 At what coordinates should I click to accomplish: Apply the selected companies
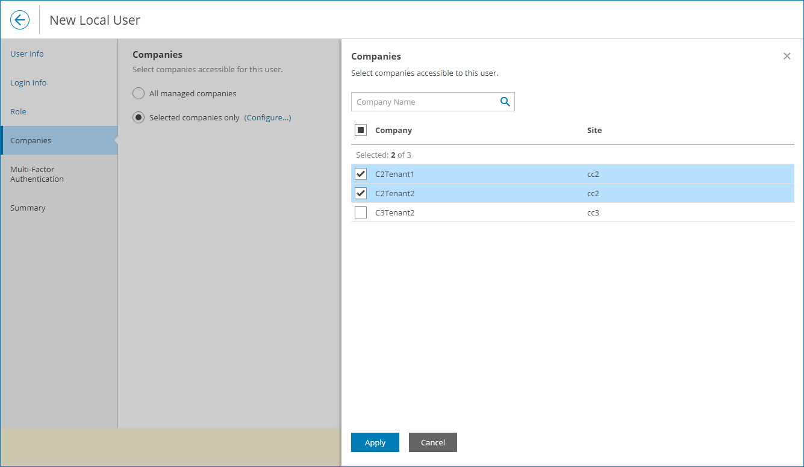point(375,442)
